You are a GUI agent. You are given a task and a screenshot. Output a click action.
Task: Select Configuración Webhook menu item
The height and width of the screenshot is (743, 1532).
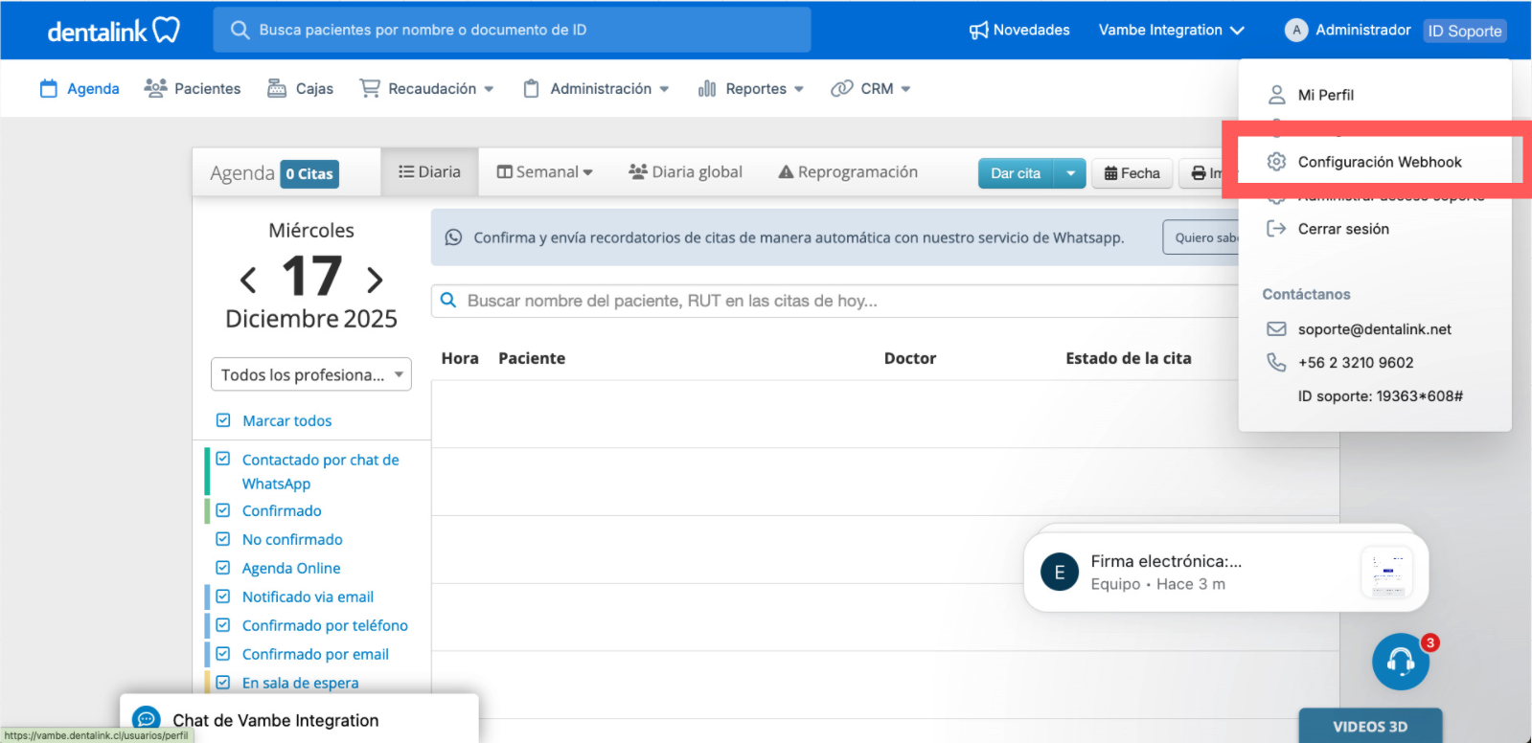point(1379,162)
